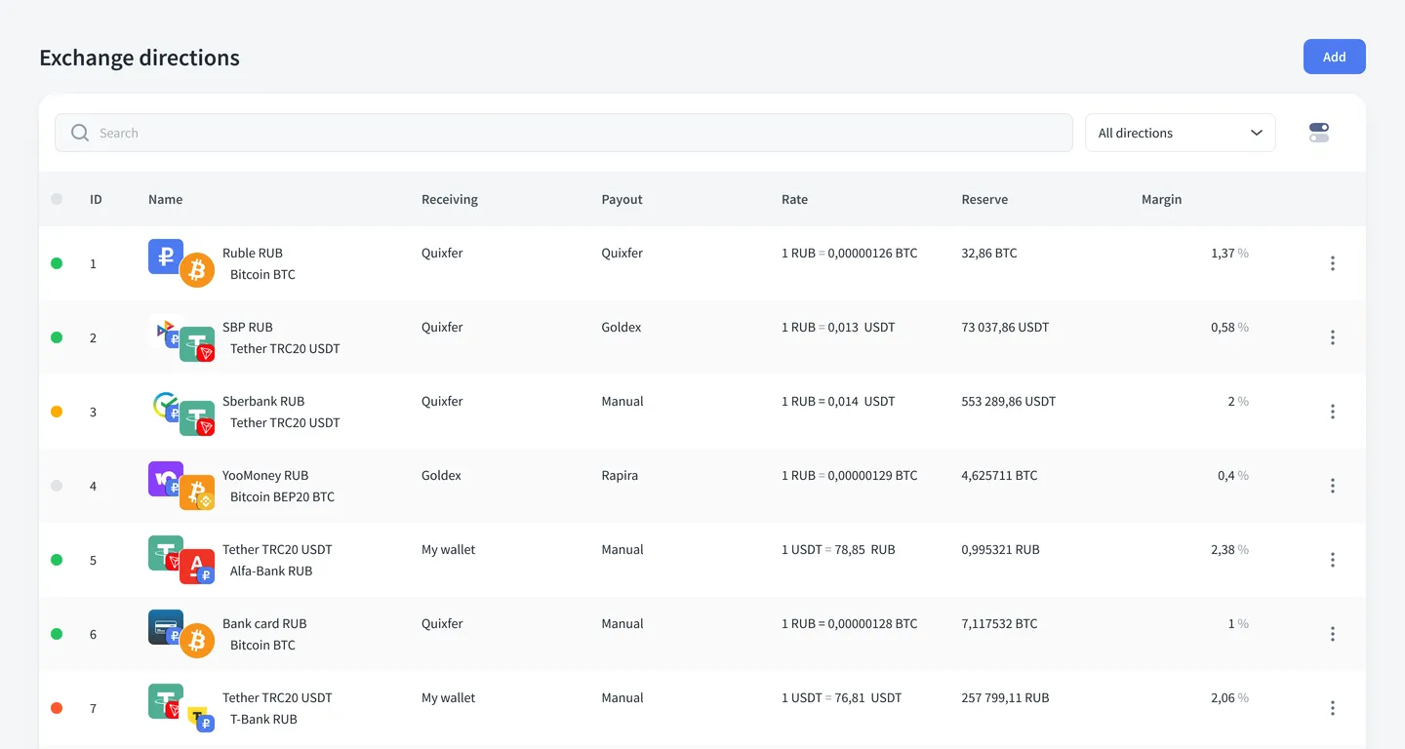1405x749 pixels.
Task: Click the Exchange directions heading
Action: (140, 58)
